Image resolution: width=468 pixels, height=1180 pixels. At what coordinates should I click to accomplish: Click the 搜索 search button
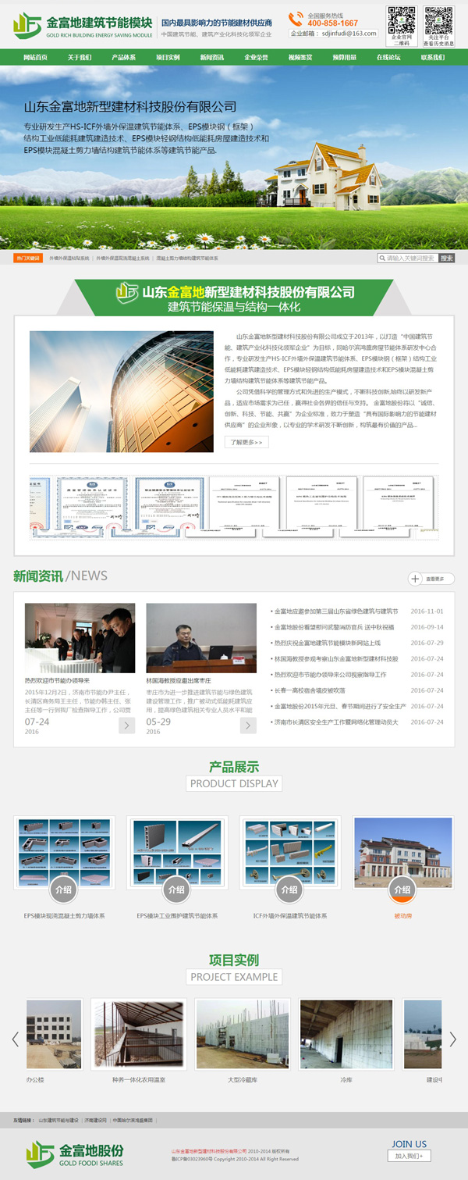click(446, 258)
